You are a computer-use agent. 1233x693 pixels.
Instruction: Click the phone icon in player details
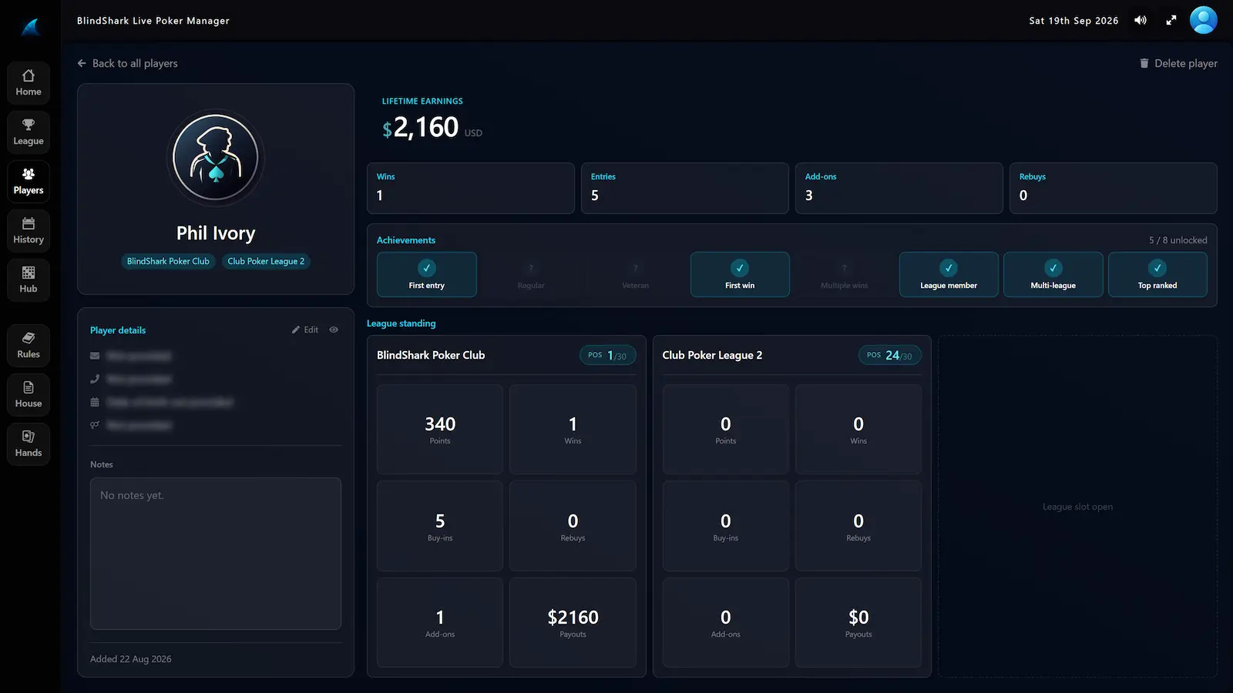point(95,379)
